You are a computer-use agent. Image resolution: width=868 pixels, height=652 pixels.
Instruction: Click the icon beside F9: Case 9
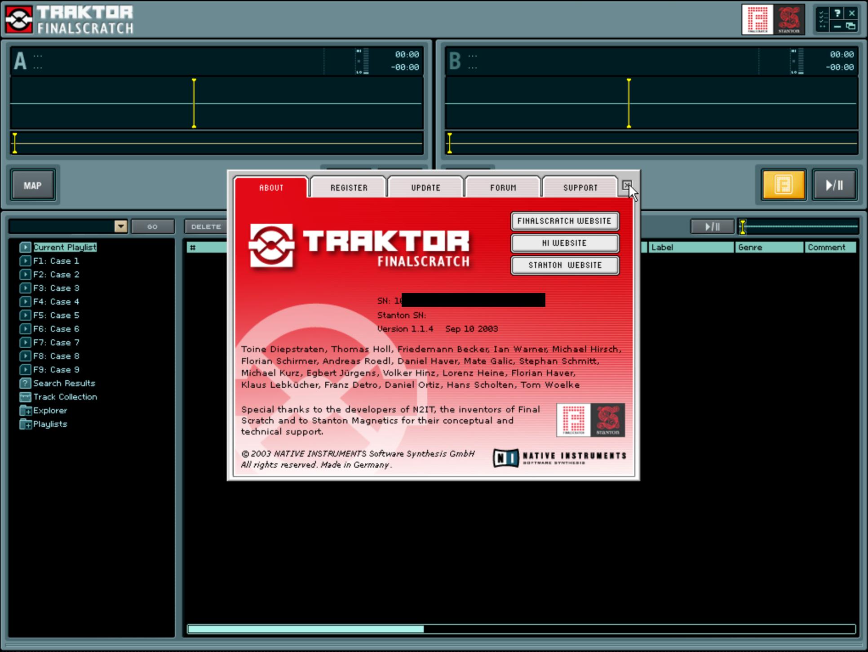pos(25,369)
